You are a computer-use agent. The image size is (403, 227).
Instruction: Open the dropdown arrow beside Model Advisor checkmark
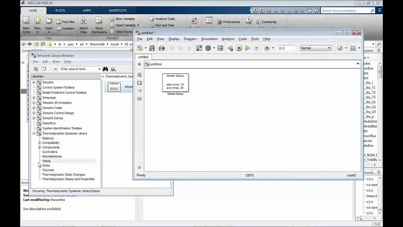point(345,48)
